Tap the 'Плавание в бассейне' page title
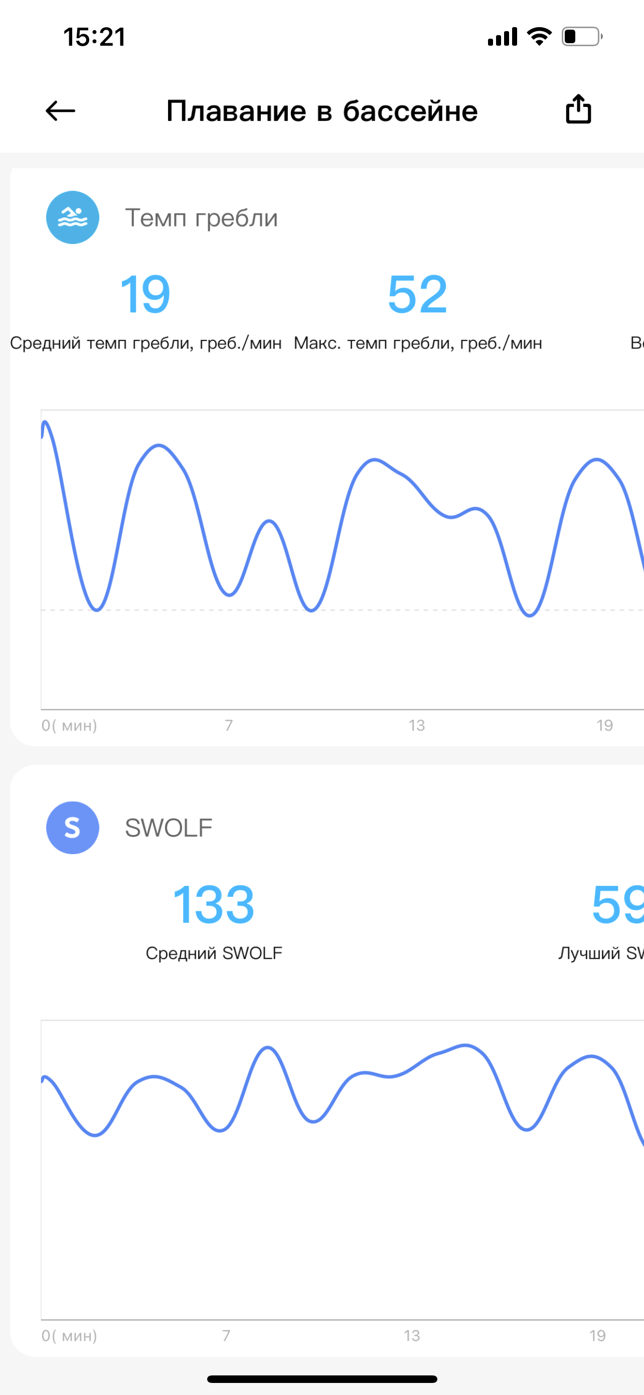 [321, 111]
